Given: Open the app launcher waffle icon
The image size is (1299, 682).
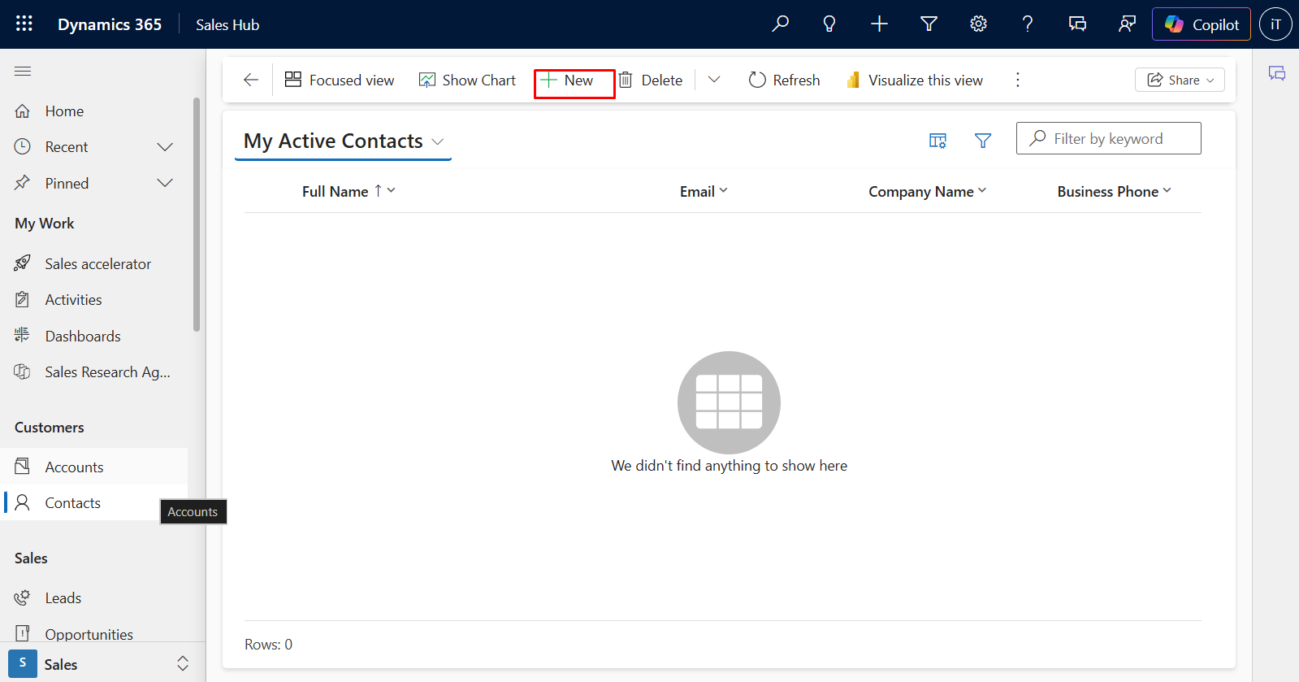Looking at the screenshot, I should [24, 24].
